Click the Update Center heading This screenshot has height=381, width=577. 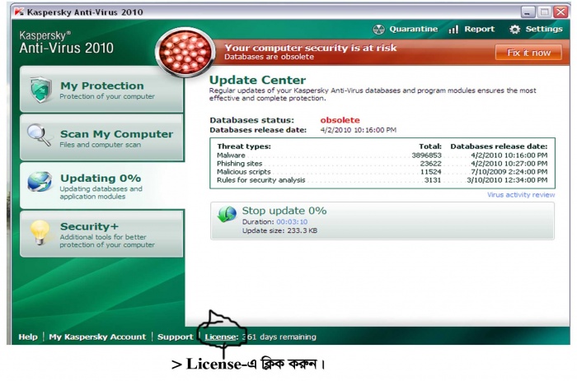click(257, 80)
